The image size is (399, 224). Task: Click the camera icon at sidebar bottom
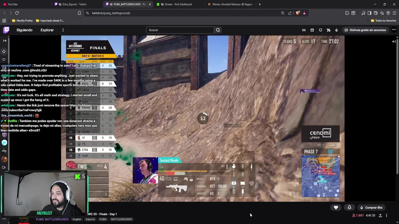coord(4,167)
